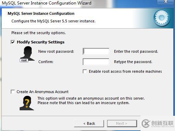
Task: Click the remote machines access label text
Action: [x=125, y=71]
